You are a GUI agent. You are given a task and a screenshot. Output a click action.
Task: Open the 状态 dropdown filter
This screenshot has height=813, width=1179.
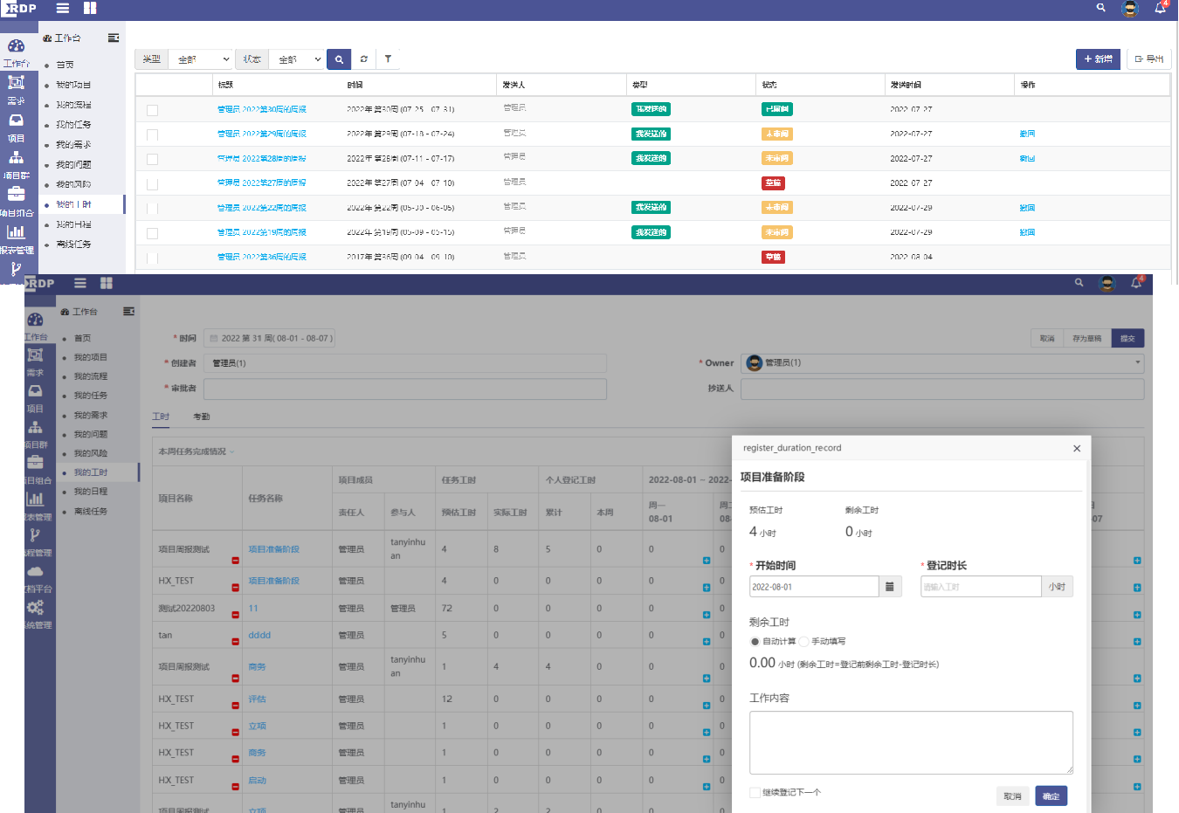[299, 59]
